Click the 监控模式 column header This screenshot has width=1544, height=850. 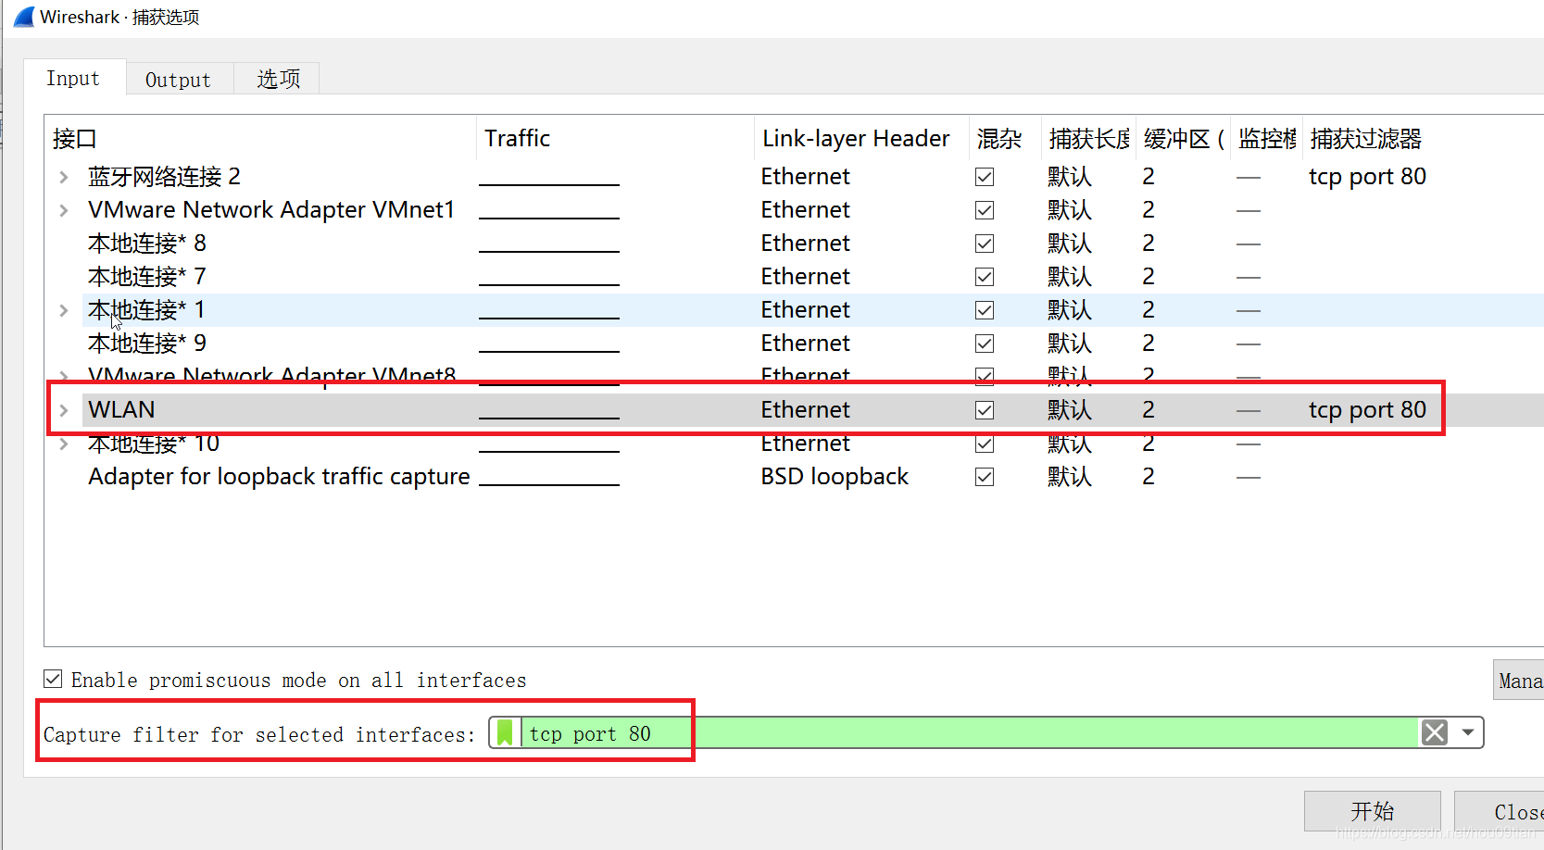point(1267,139)
